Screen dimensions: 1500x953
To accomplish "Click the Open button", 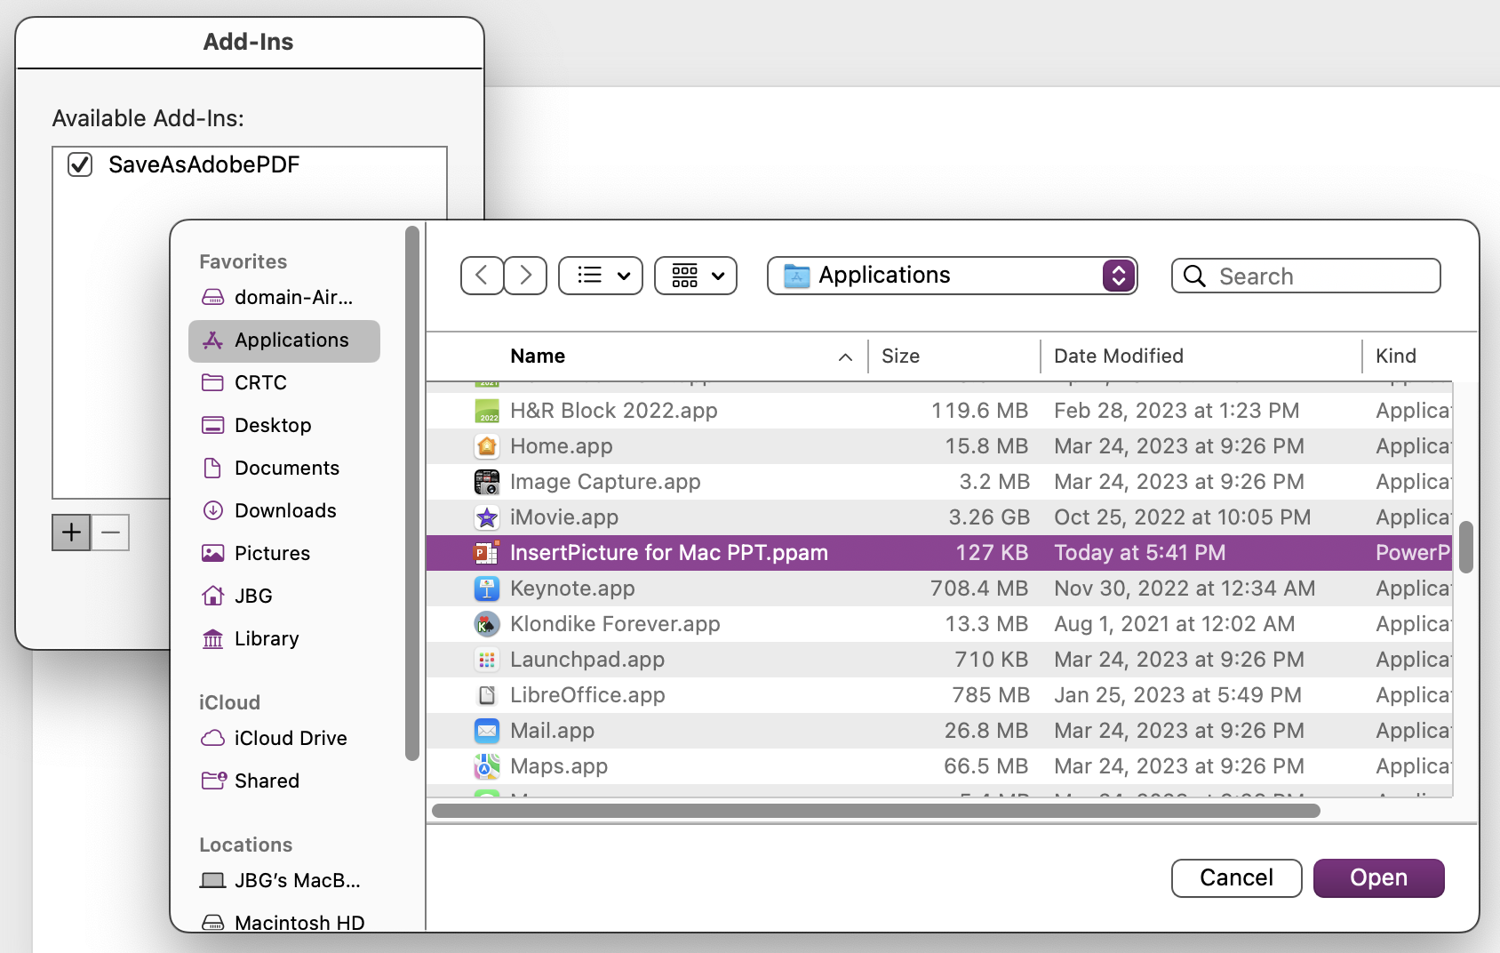I will [x=1378, y=878].
